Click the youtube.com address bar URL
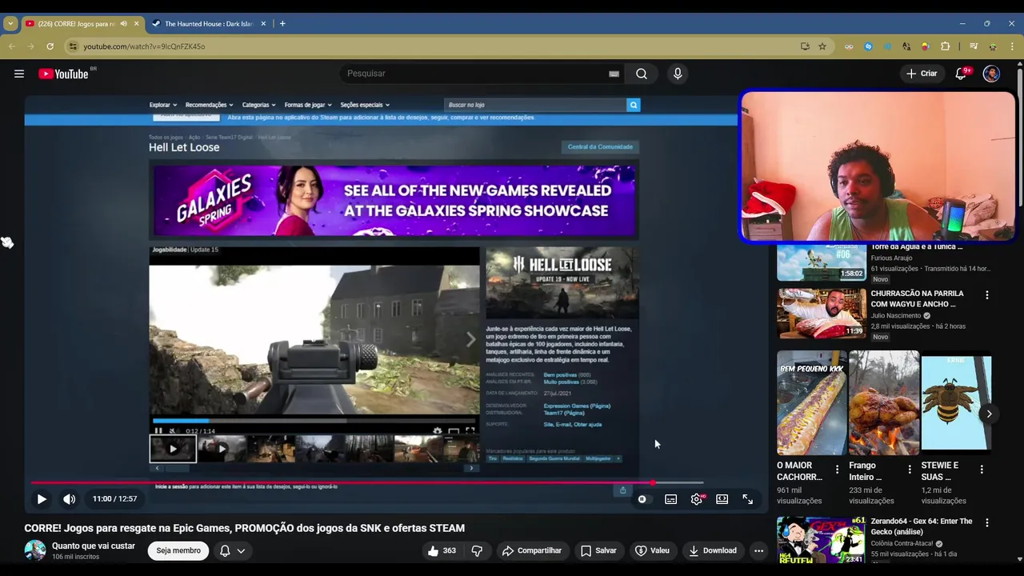The width and height of the screenshot is (1024, 576). 144,46
